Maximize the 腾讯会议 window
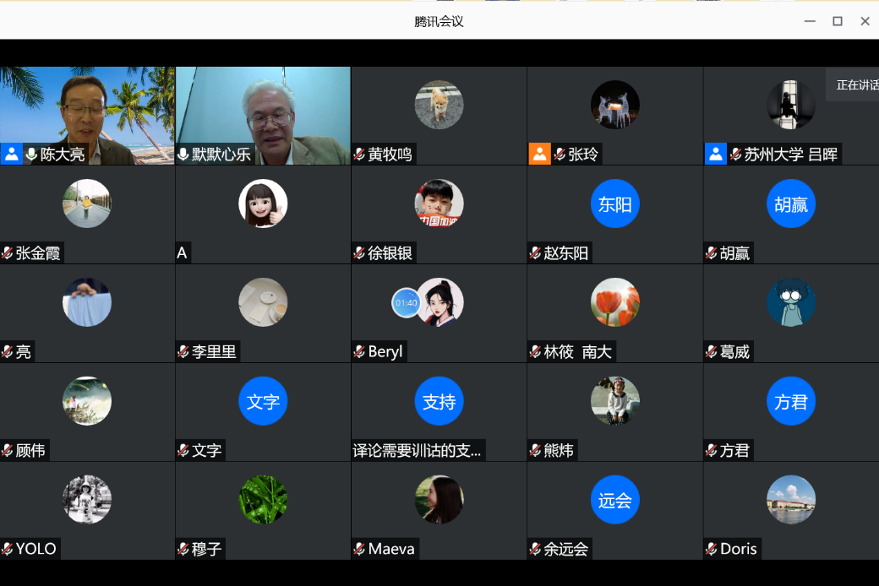The height and width of the screenshot is (586, 879). (837, 21)
